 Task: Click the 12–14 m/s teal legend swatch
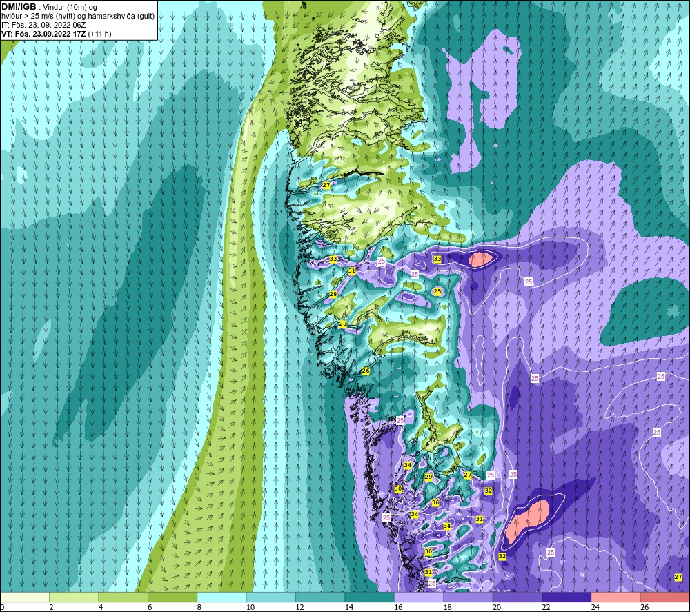[x=320, y=597]
